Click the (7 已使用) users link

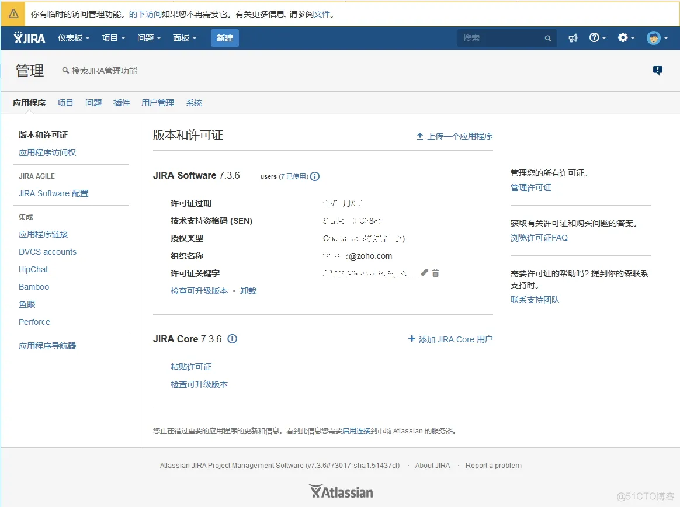pyautogui.click(x=294, y=176)
